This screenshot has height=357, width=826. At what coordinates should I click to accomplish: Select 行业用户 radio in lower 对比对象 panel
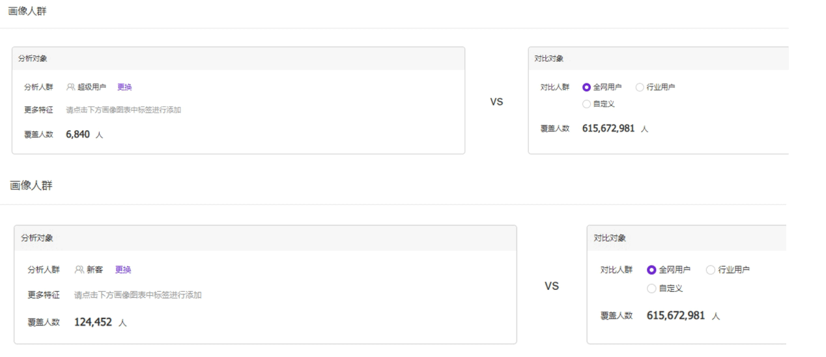711,270
